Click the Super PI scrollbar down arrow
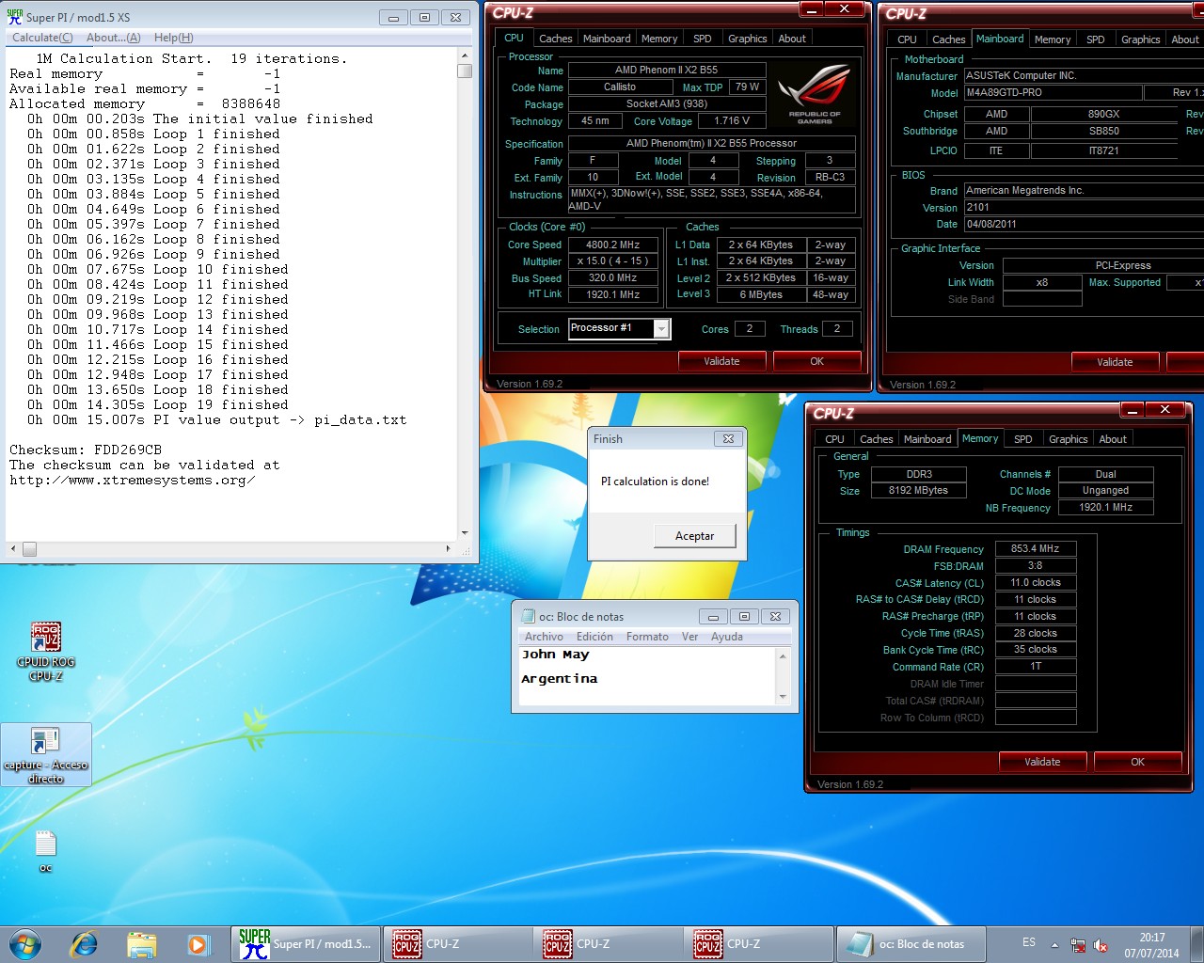The width and height of the screenshot is (1204, 963). pos(465,533)
